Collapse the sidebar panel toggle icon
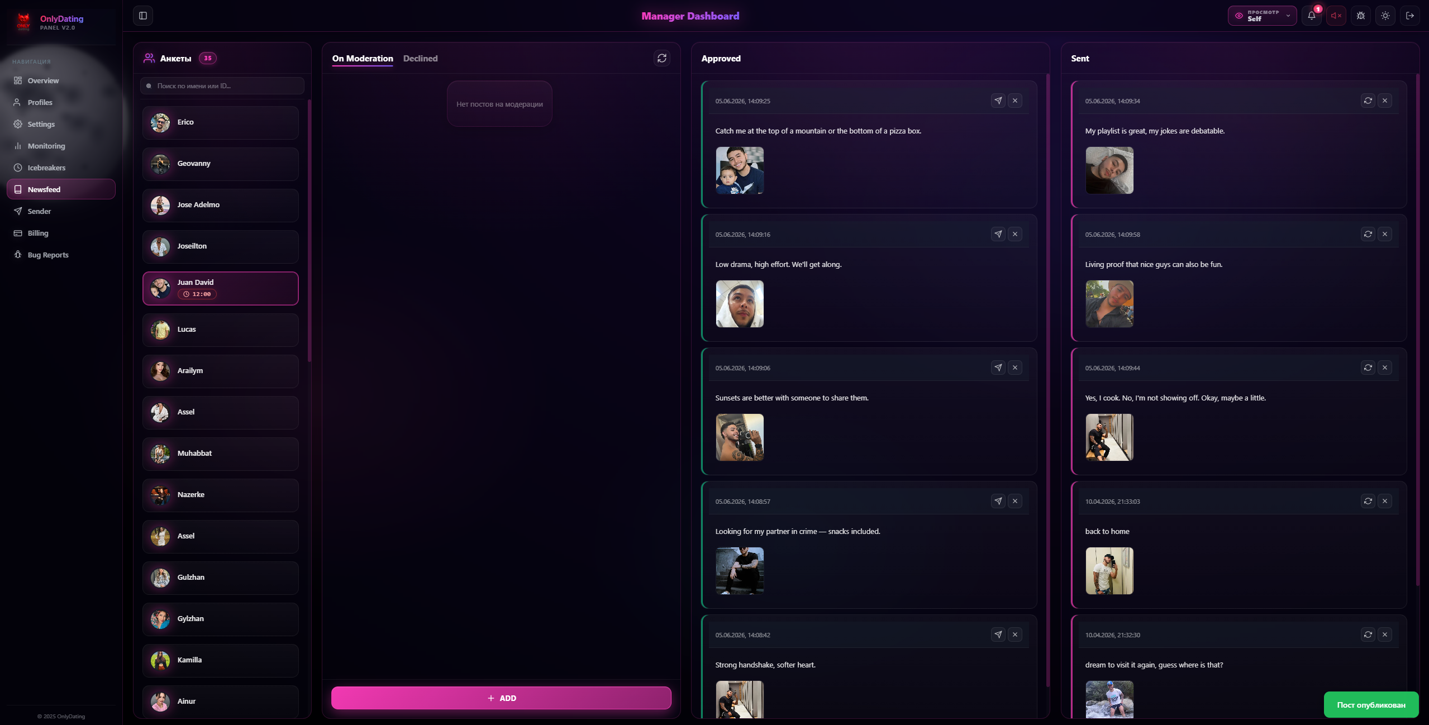This screenshot has height=725, width=1429. pyautogui.click(x=143, y=16)
